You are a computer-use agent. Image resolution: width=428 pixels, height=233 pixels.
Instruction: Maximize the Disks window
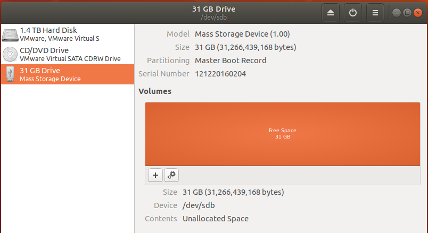click(407, 13)
